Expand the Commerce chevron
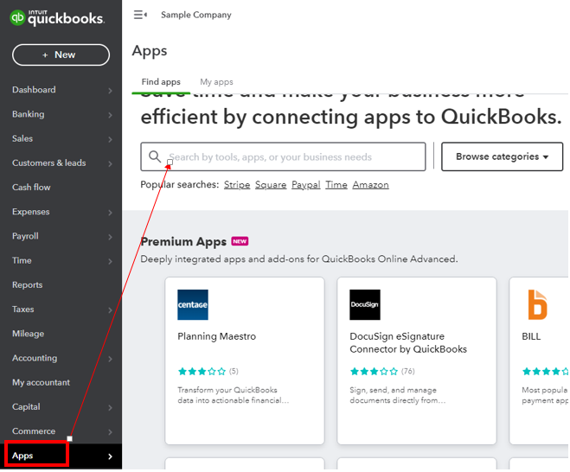This screenshot has height=472, width=570. pyautogui.click(x=110, y=431)
